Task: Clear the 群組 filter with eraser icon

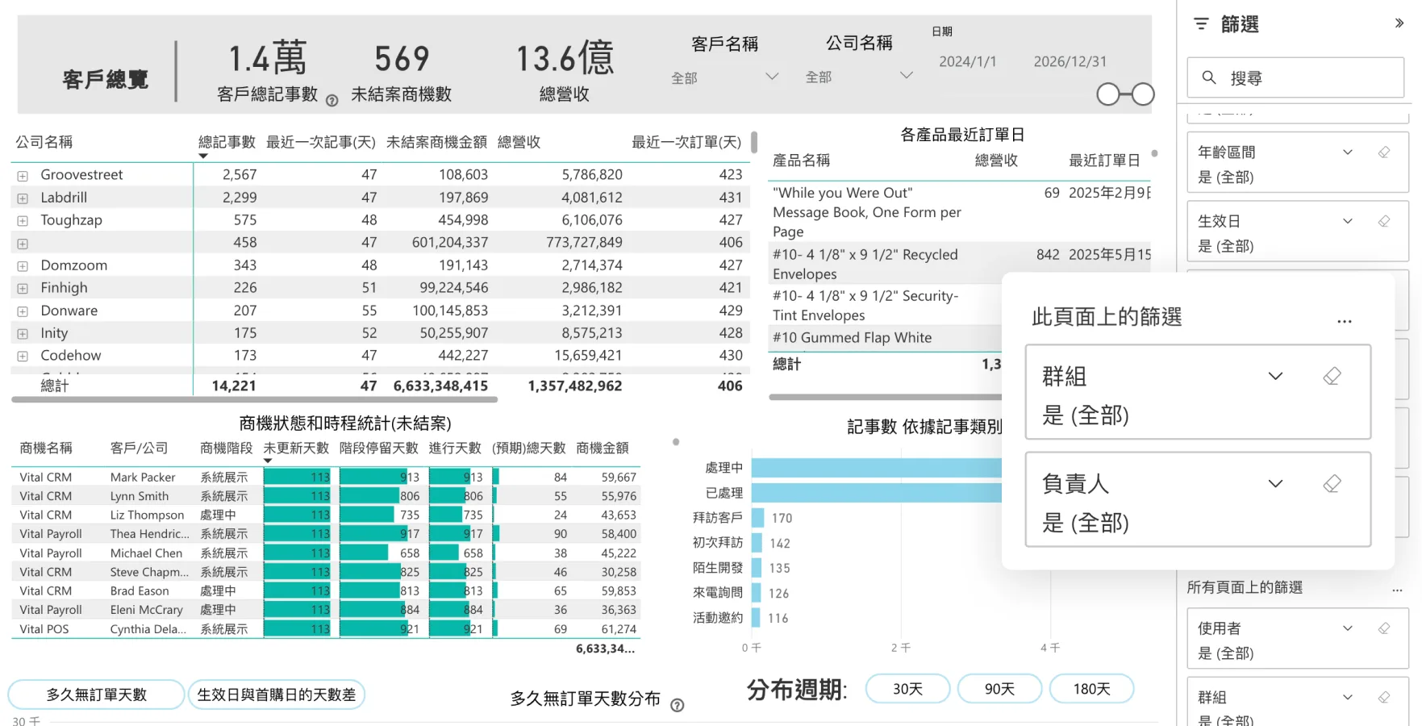Action: [1332, 376]
